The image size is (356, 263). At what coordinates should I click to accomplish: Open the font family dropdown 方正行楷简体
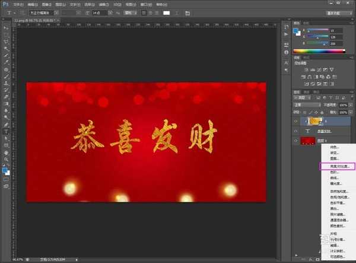click(43, 12)
